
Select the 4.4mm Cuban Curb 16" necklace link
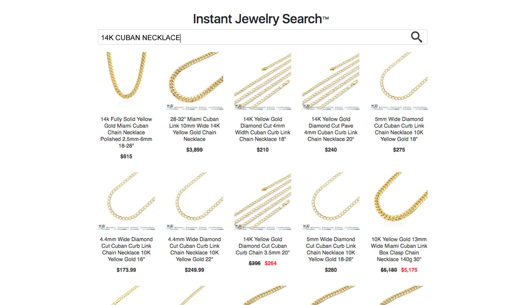coord(126,249)
